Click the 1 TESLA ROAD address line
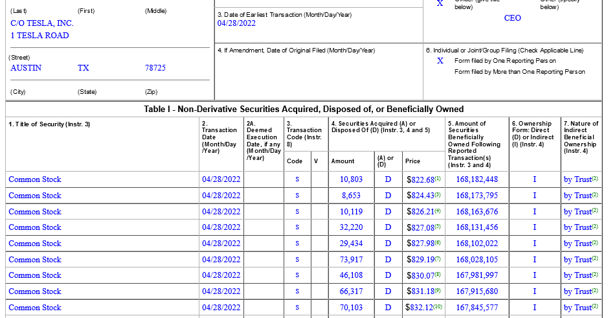The image size is (608, 318). [39, 36]
